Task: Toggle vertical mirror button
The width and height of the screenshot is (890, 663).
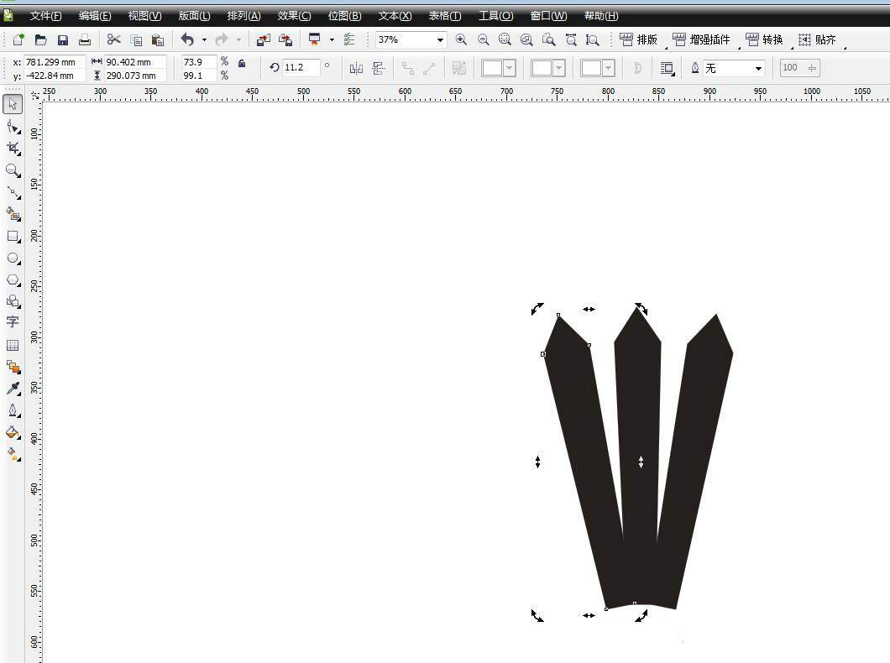Action: click(379, 68)
